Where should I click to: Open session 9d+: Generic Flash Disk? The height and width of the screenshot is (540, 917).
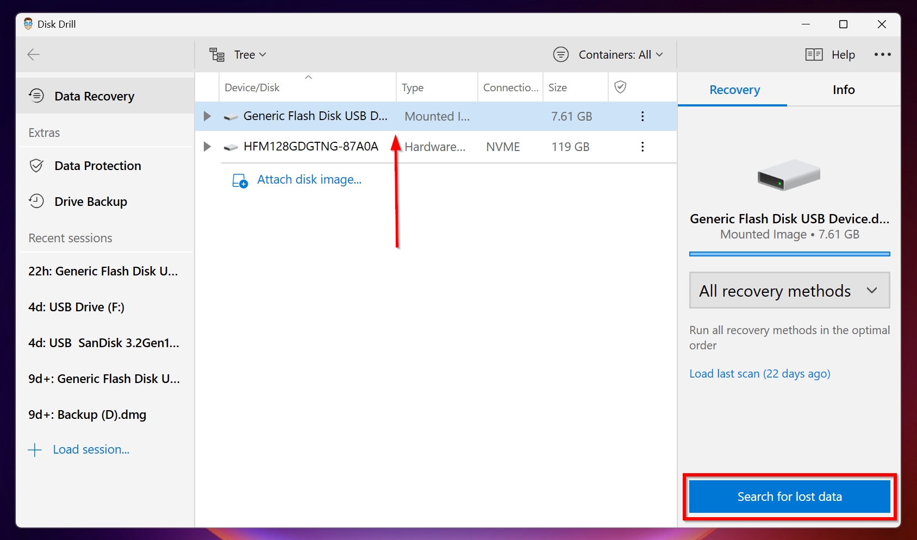pos(104,379)
